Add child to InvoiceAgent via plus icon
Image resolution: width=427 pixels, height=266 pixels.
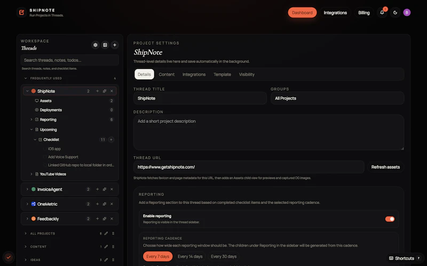[x=97, y=189]
